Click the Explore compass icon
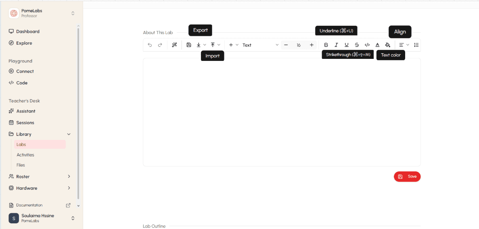Screen dimensions: 479x229 pos(11,43)
